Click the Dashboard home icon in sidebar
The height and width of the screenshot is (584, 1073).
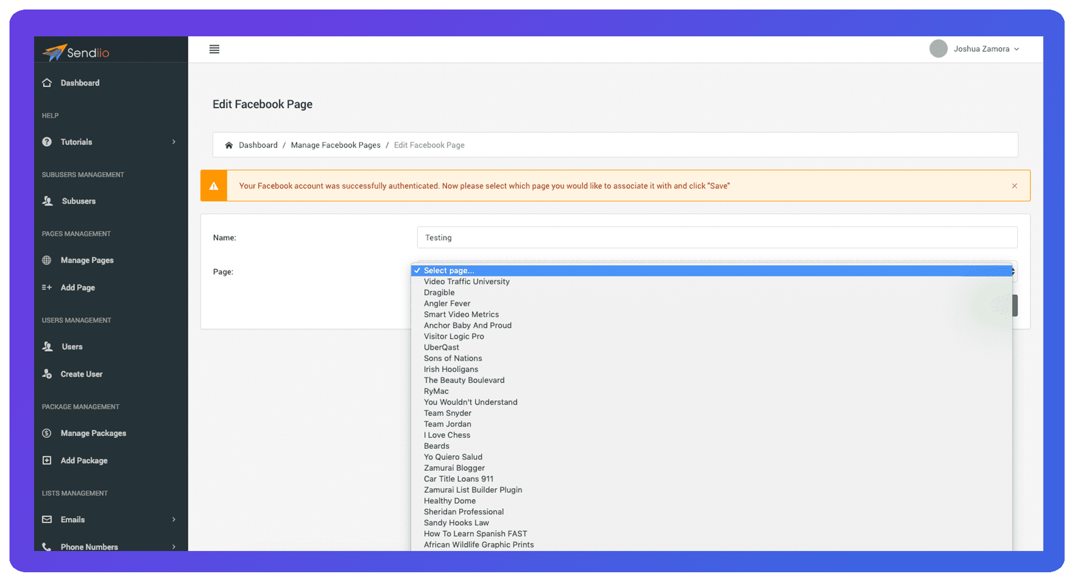pyautogui.click(x=47, y=83)
